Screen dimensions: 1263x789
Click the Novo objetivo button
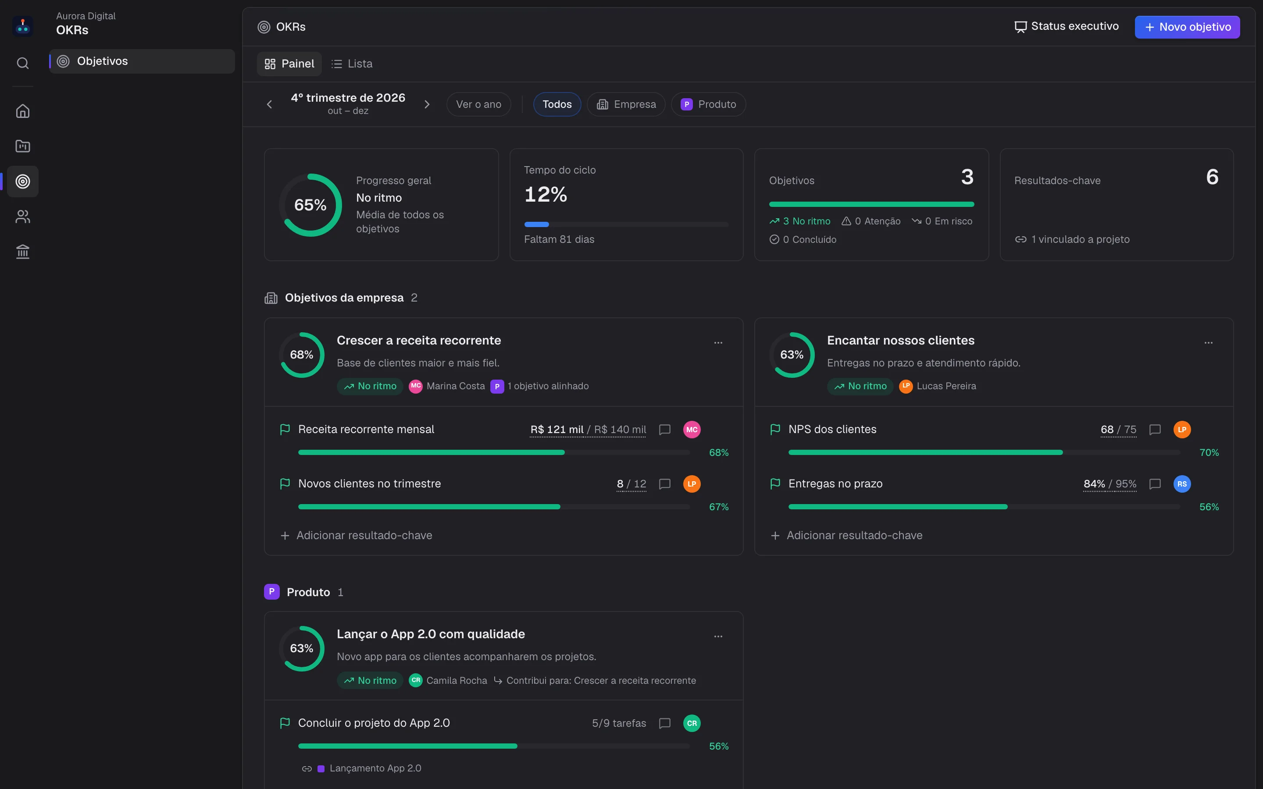tap(1187, 27)
